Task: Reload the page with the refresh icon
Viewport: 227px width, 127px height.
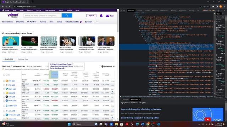Action: (x=10, y=6)
